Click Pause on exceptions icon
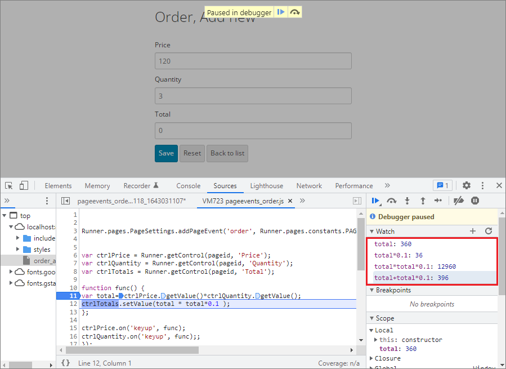 476,201
